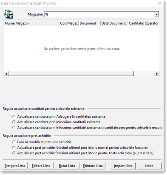Click the 'Nu au fost gasite liste' message
Image resolution: width=167 pixels, height=175 pixels.
pos(82,49)
